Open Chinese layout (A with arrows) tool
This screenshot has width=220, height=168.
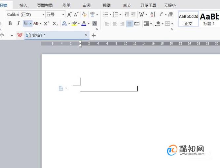coord(142,14)
